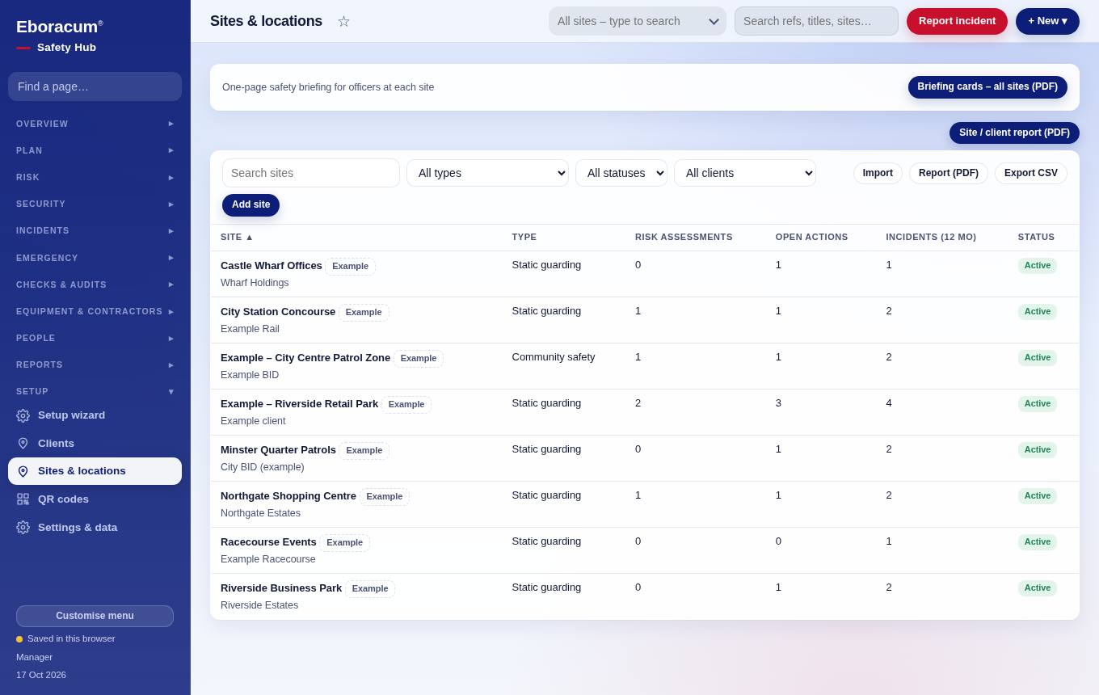Open the All types filter dropdown
1099x695 pixels.
[487, 173]
